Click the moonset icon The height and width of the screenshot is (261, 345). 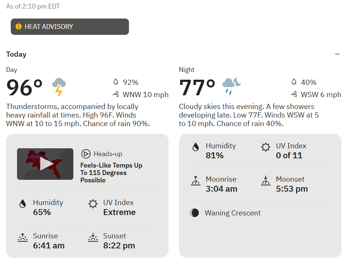[x=266, y=181]
